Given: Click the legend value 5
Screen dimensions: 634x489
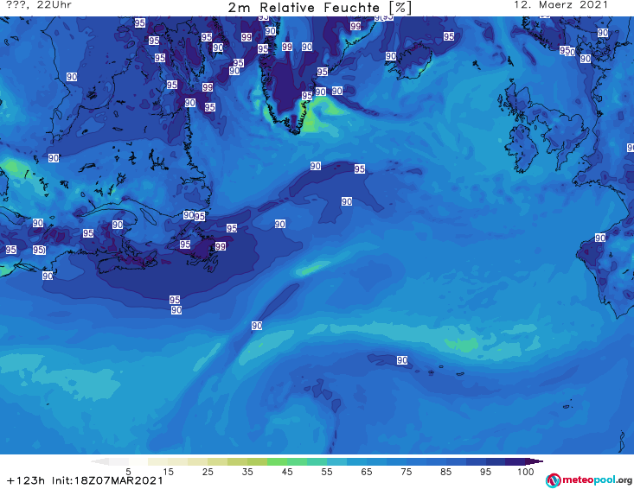Looking at the screenshot, I should click(x=128, y=471).
